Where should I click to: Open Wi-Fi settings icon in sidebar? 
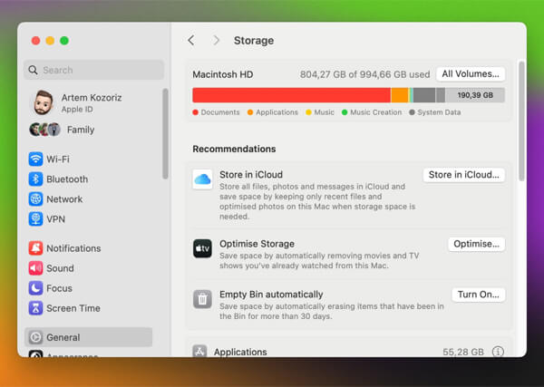click(x=35, y=160)
